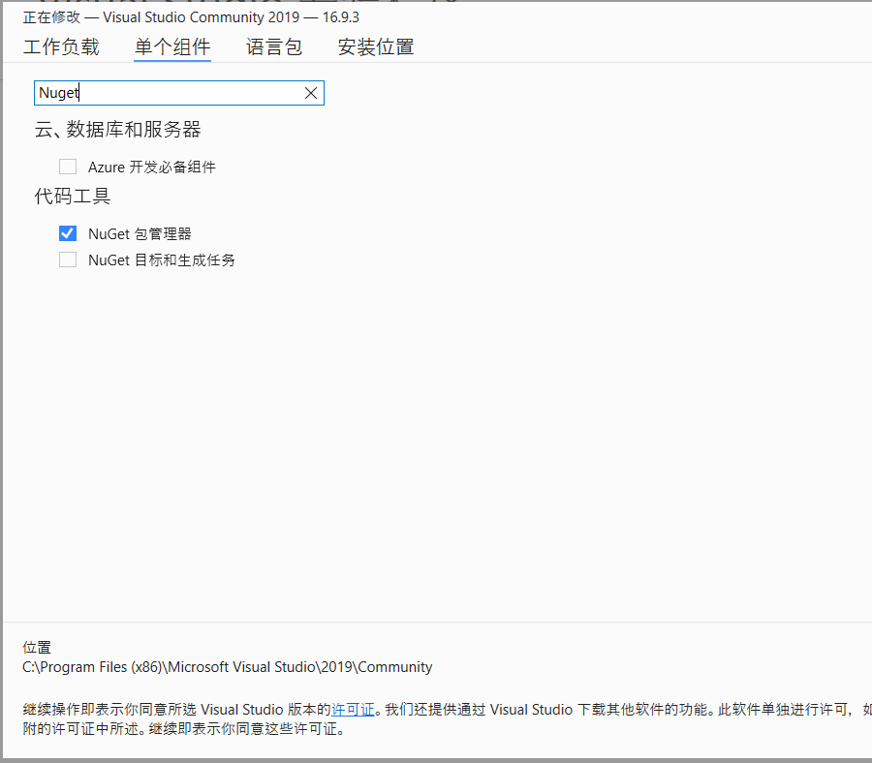Switch to the 工作负载 tab
872x763 pixels.
(x=61, y=46)
